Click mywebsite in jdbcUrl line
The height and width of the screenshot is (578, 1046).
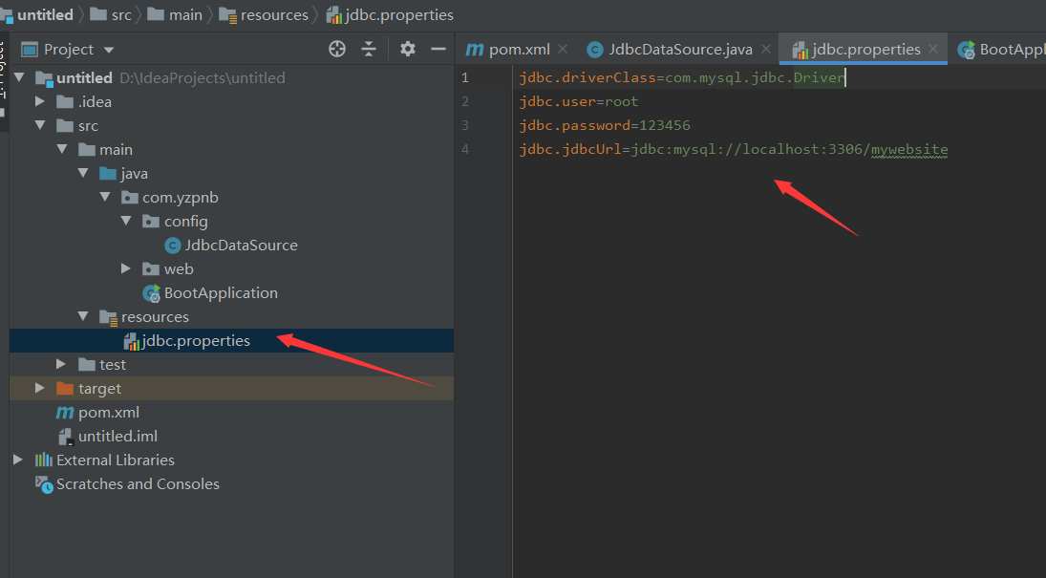click(909, 149)
